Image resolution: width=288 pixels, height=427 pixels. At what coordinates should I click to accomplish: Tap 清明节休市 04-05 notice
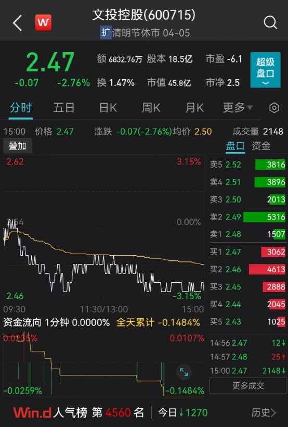point(151,33)
